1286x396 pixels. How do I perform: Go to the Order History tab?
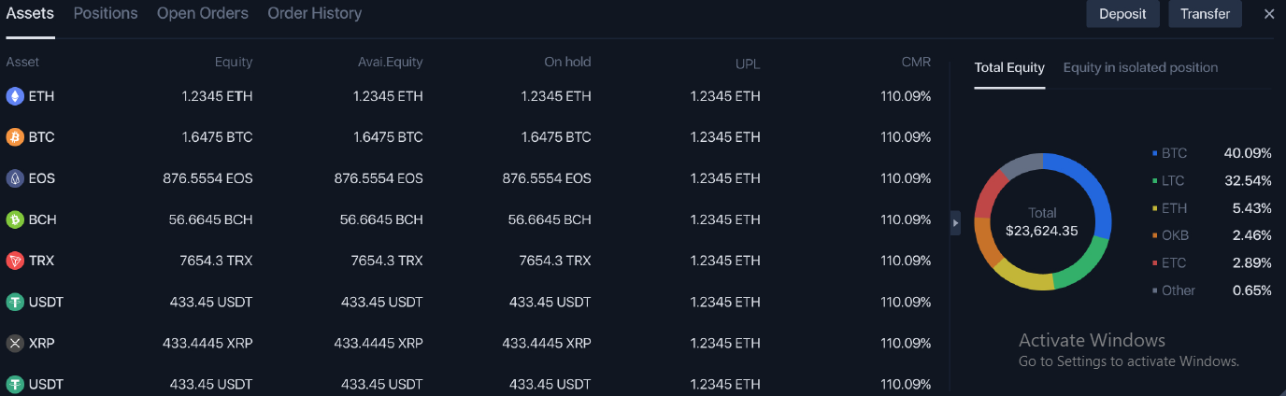[x=314, y=14]
